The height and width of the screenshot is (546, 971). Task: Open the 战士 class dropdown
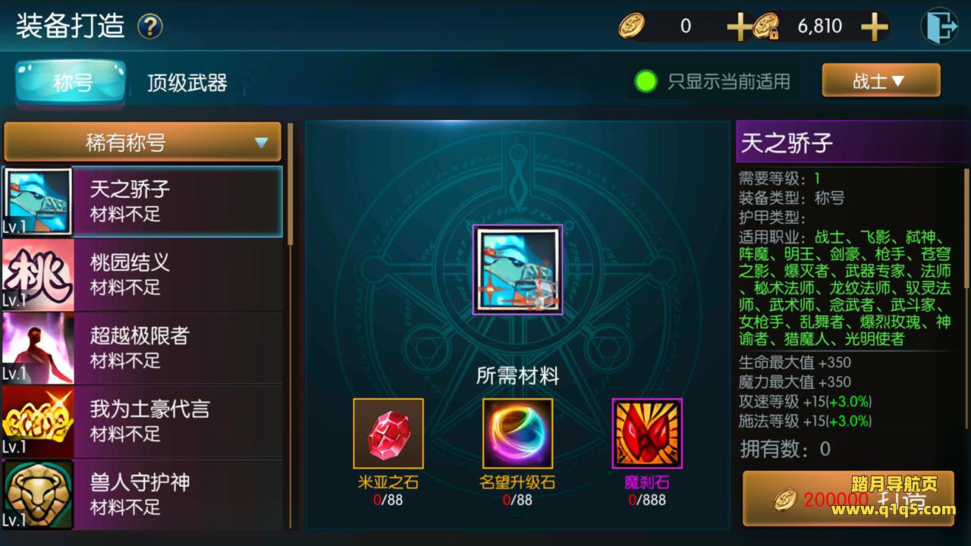coord(881,80)
